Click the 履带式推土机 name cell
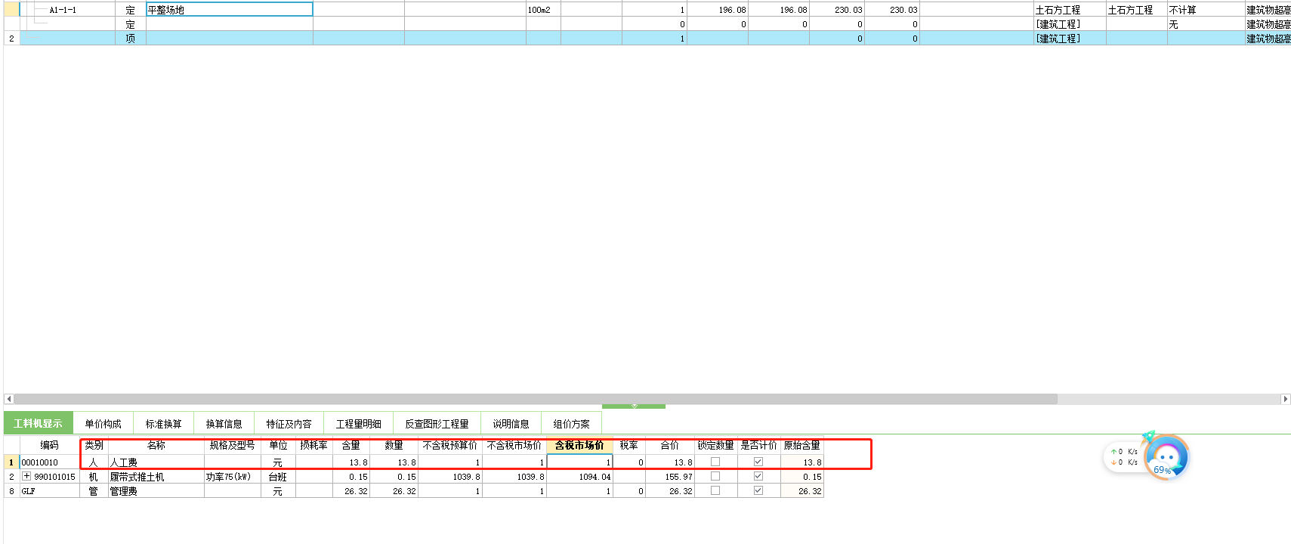This screenshot has width=1291, height=544. 156,476
